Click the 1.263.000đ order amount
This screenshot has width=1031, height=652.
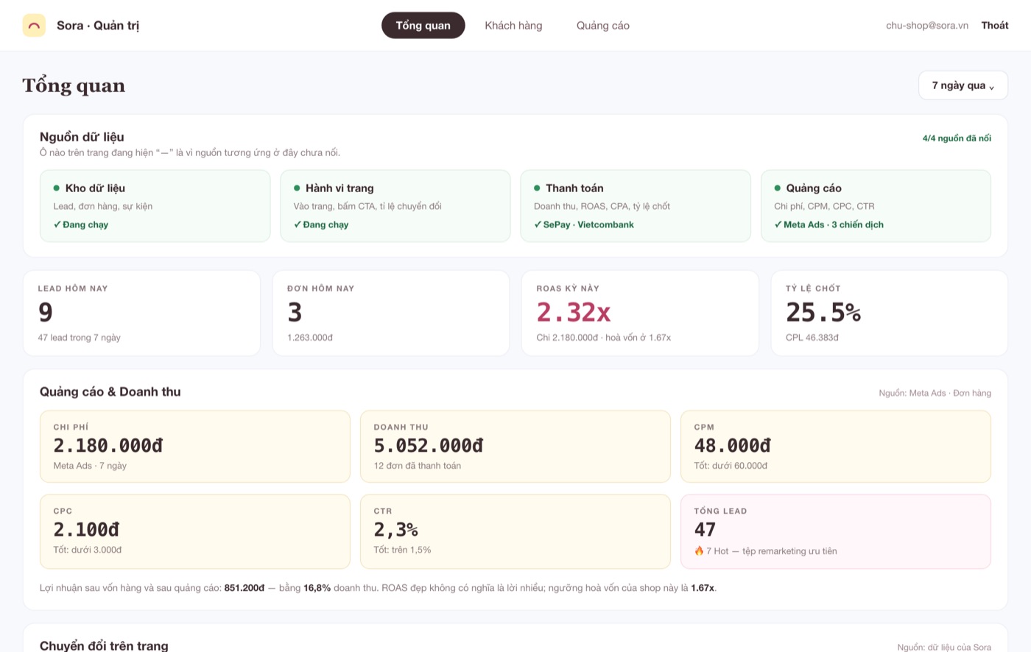point(310,338)
